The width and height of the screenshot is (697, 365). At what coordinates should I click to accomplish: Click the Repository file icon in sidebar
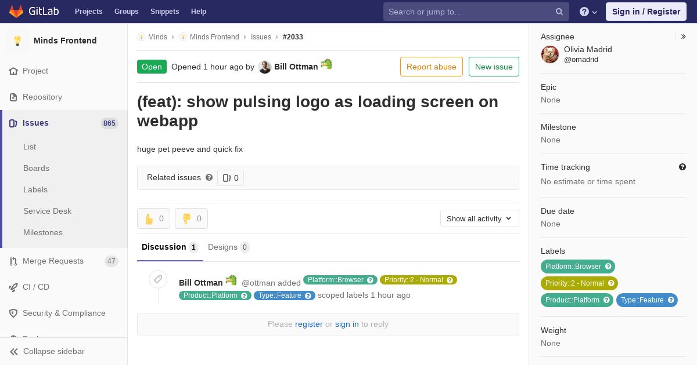coord(13,97)
